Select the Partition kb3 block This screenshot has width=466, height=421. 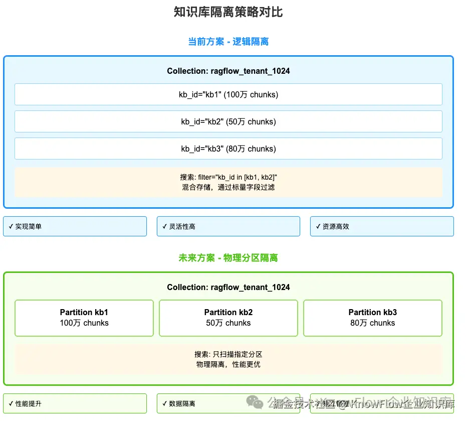click(372, 318)
